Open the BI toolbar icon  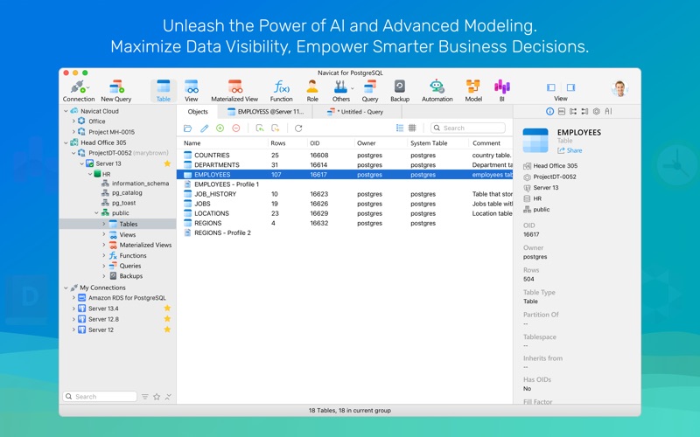501,91
